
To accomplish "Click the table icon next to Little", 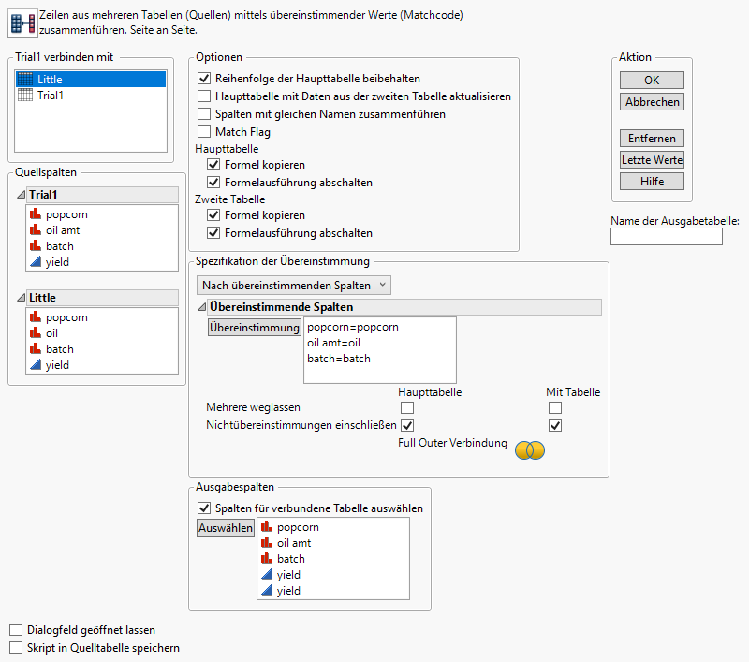I will pyautogui.click(x=25, y=80).
